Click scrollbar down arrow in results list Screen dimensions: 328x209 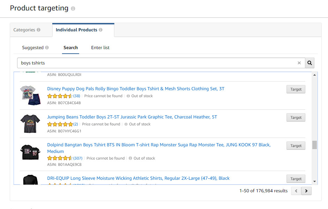click(314, 181)
